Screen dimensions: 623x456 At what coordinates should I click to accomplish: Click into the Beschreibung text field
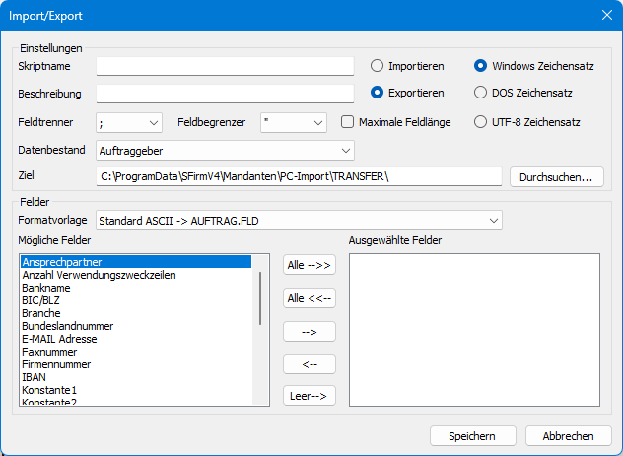[x=225, y=94]
